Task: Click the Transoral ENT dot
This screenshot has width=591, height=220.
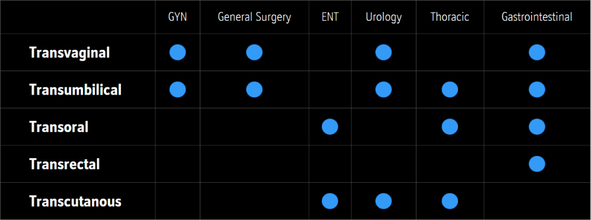Action: pos(330,127)
